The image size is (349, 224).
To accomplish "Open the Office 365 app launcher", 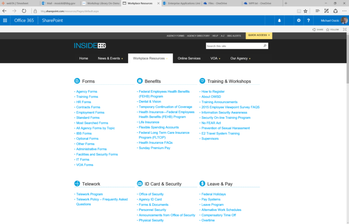I will pos(5,20).
